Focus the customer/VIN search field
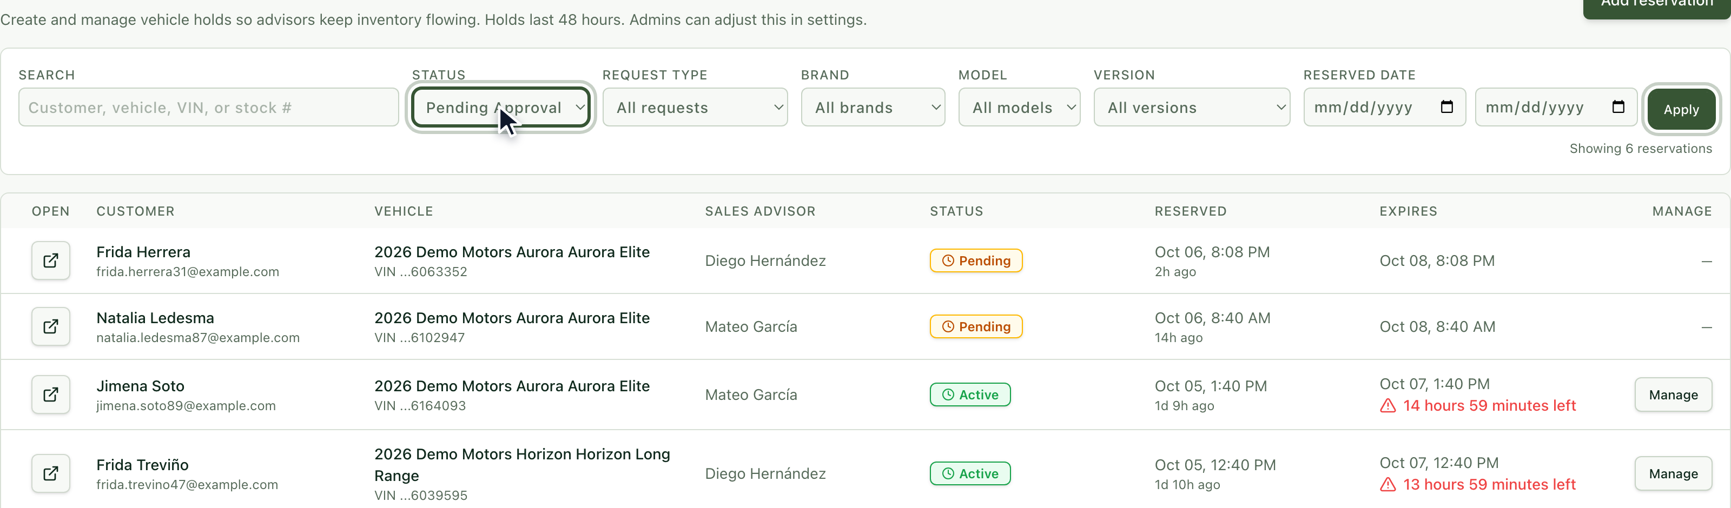Screen dimensions: 1731x508 coord(208,108)
